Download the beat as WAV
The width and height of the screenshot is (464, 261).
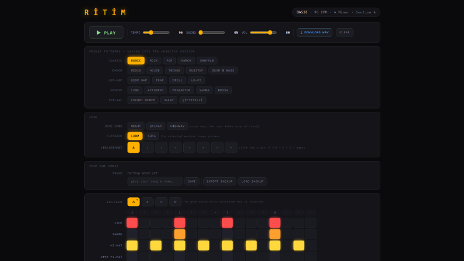click(314, 32)
